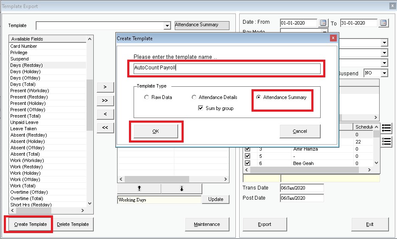Close the Create Template dialog
Image resolution: width=397 pixels, height=239 pixels.
click(x=333, y=38)
